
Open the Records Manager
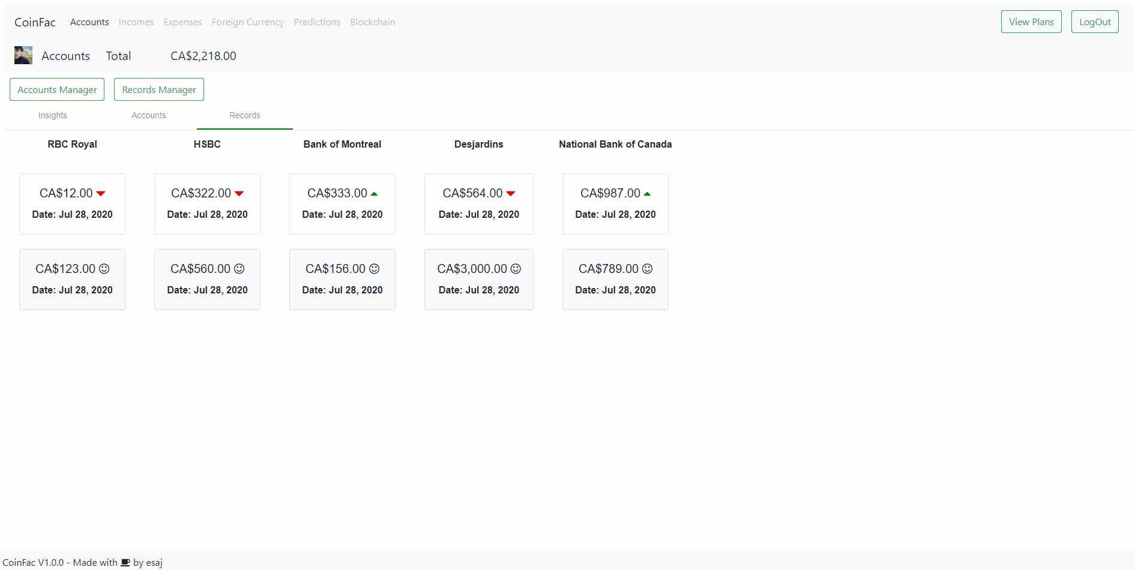(159, 89)
